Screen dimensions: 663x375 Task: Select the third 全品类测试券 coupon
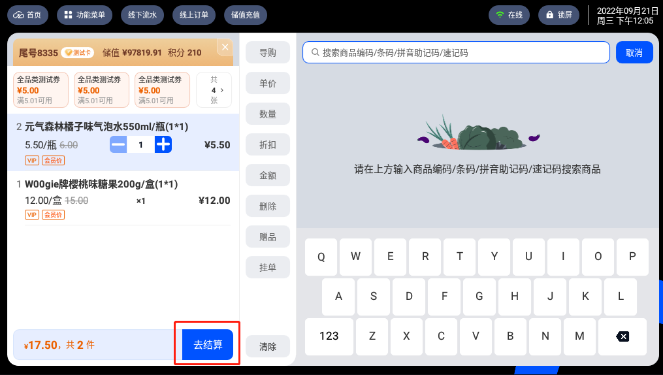pyautogui.click(x=163, y=90)
